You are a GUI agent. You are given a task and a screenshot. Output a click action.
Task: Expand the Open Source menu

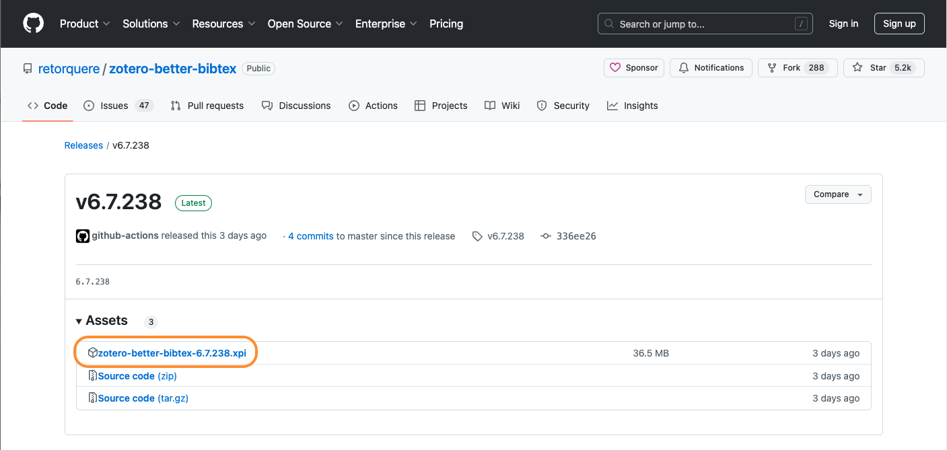pyautogui.click(x=306, y=24)
